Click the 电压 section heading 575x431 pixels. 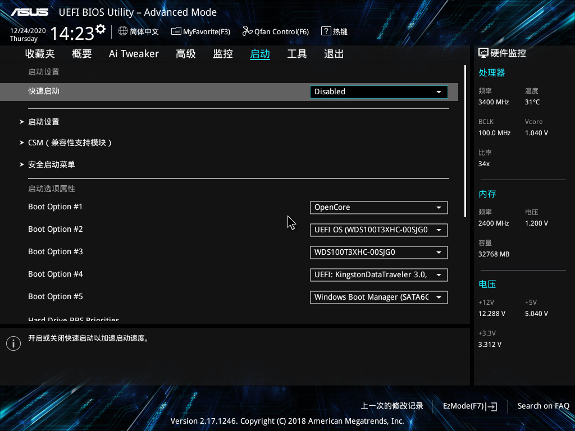coord(487,284)
